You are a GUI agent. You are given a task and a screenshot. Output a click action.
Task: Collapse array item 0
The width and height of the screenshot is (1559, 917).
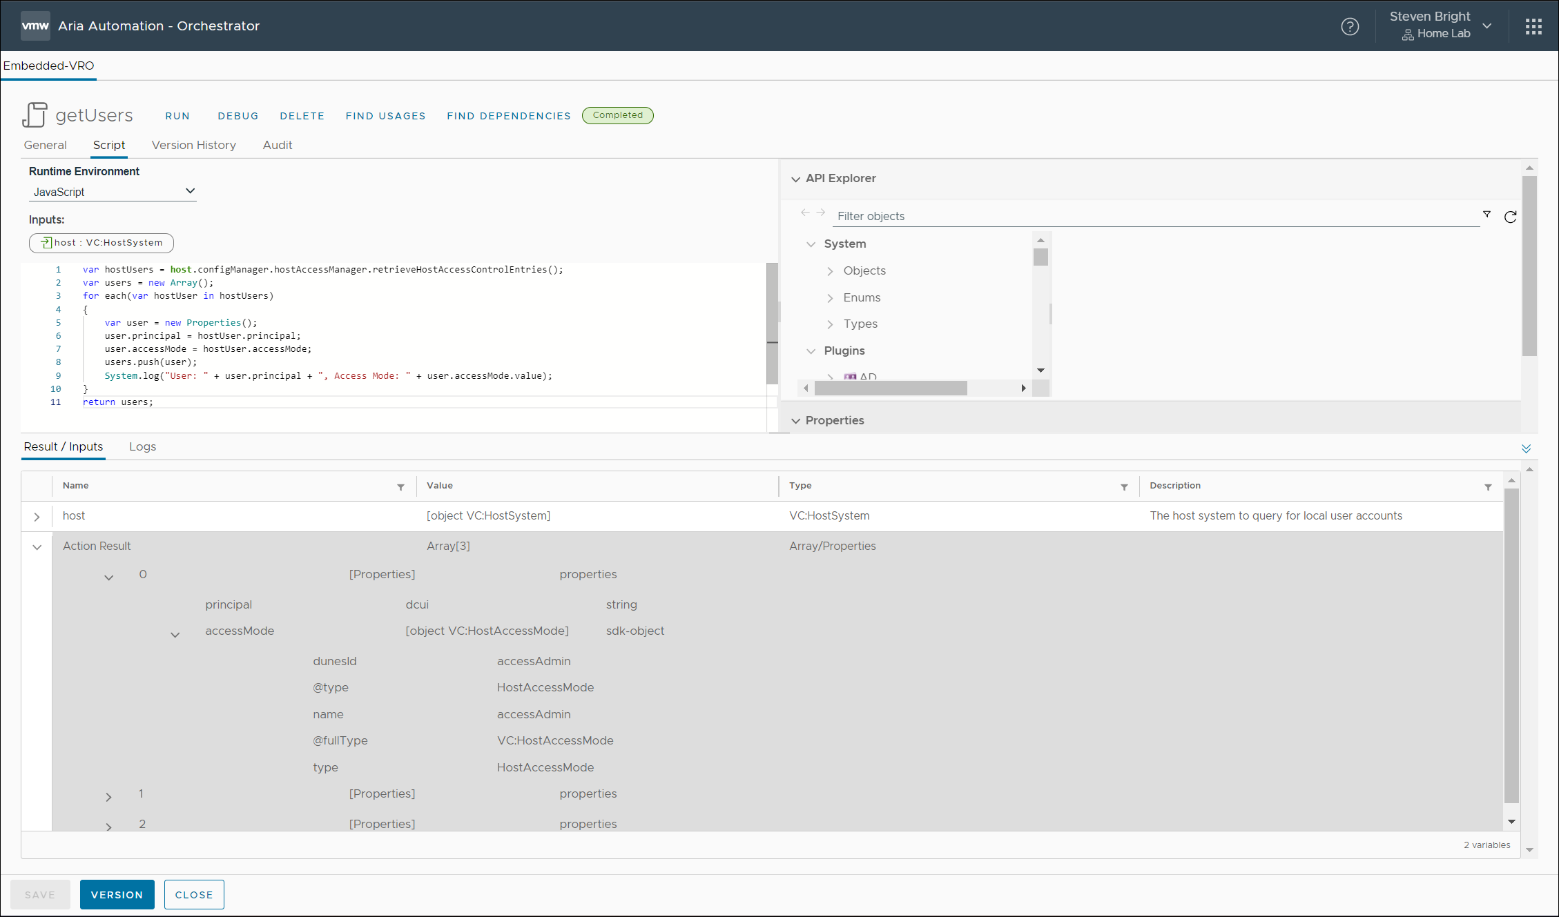108,578
